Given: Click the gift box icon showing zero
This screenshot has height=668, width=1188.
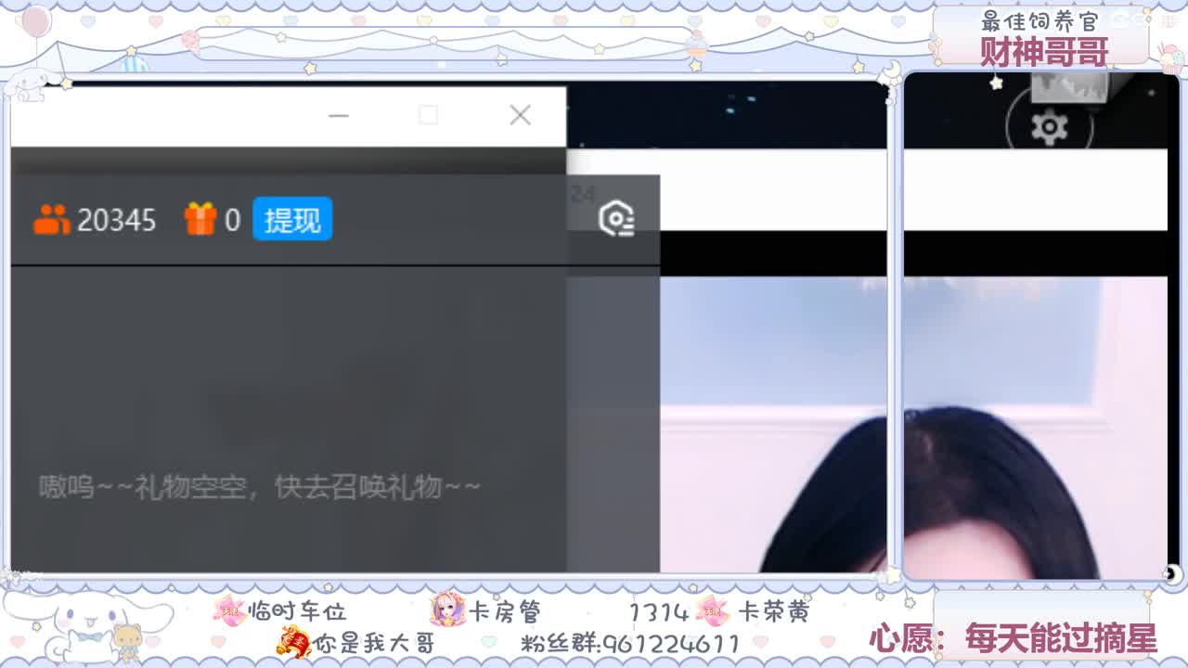Looking at the screenshot, I should 202,219.
